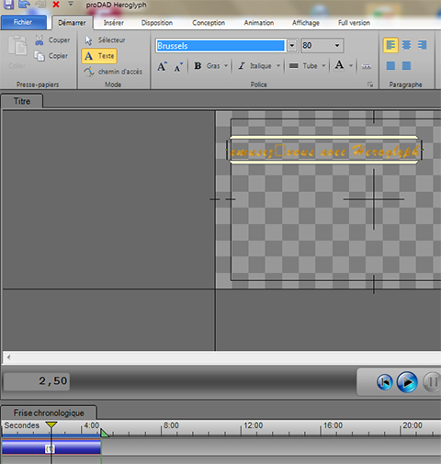Click first blue square Paragraphe icon
The height and width of the screenshot is (464, 441).
(x=390, y=65)
